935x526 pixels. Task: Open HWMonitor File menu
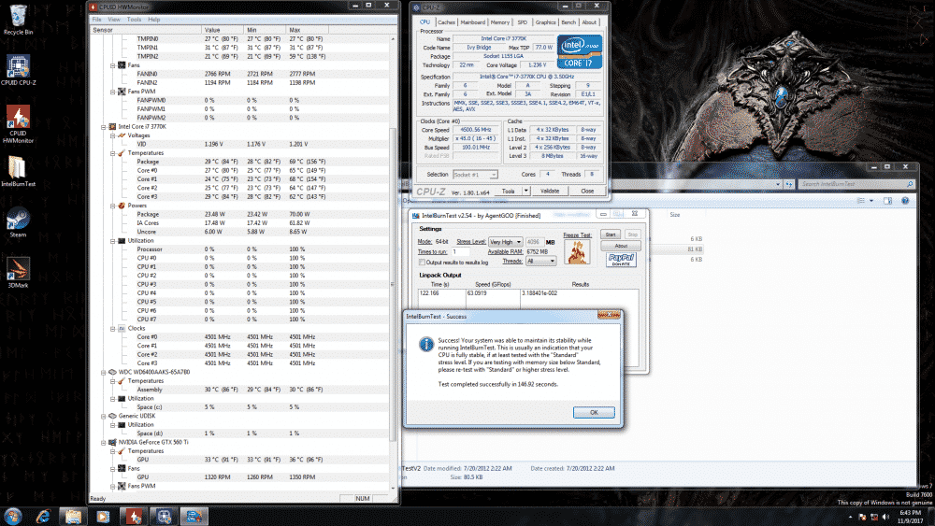pos(96,19)
